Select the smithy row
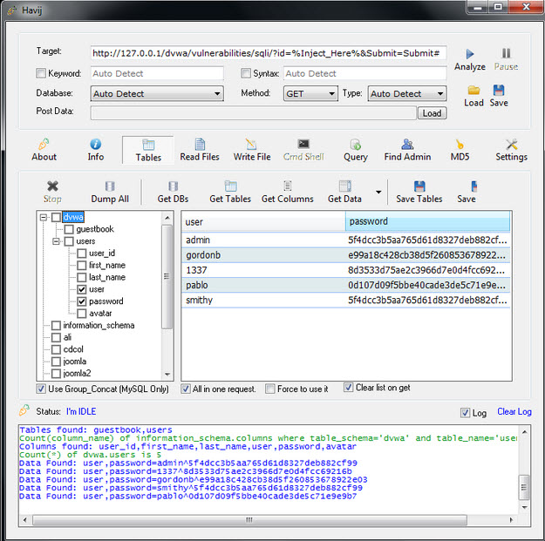 tap(346, 300)
